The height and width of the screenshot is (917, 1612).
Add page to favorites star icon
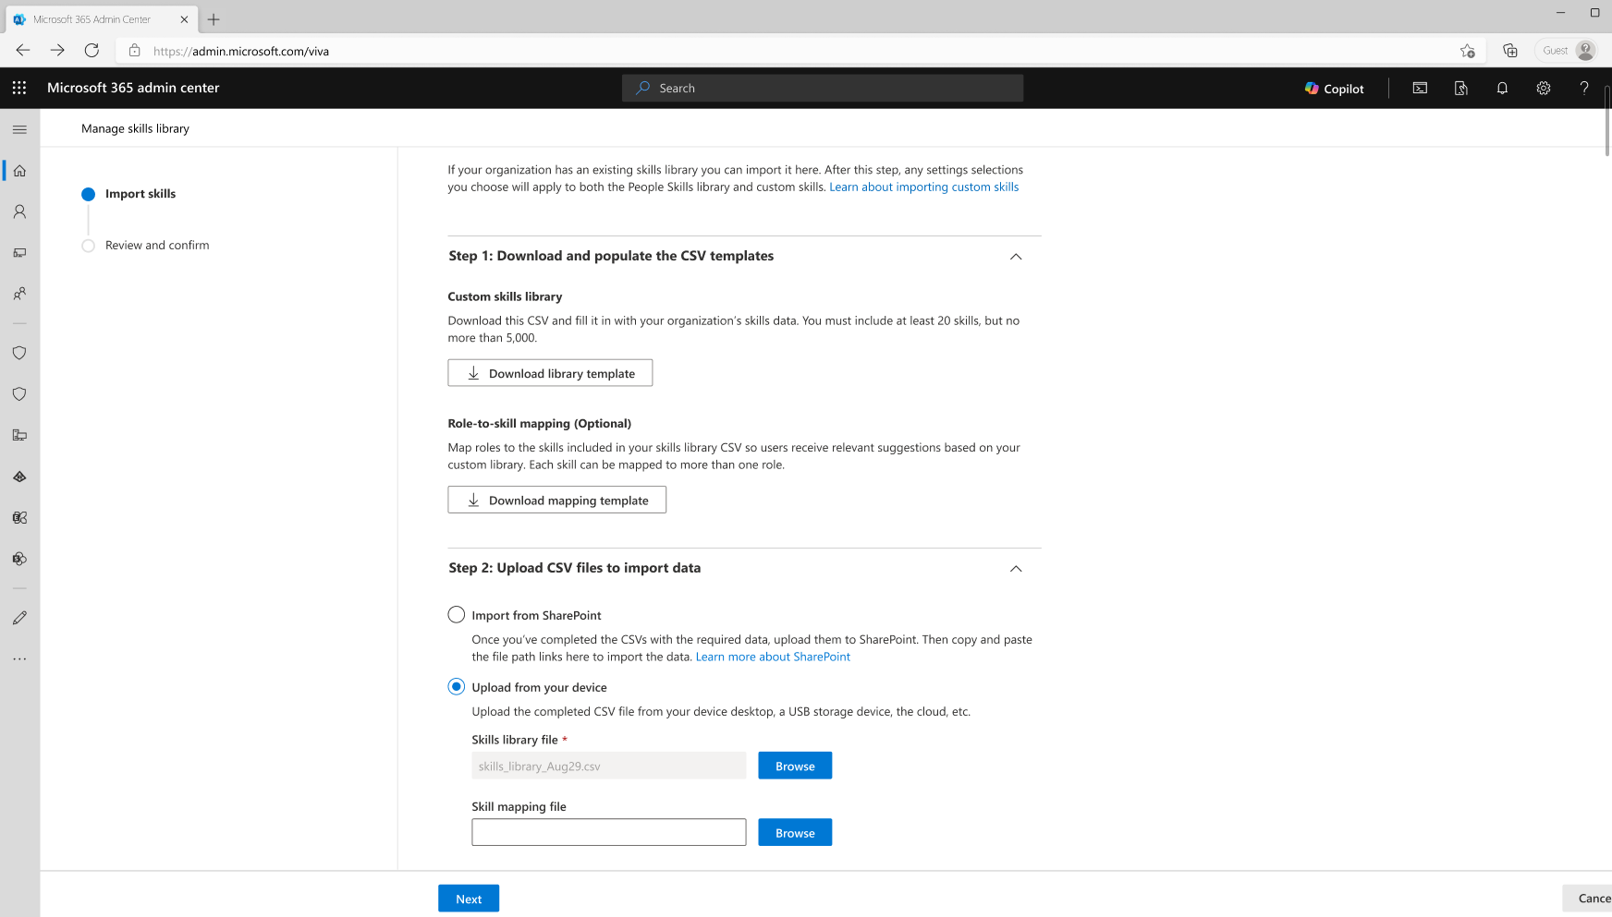1467,51
